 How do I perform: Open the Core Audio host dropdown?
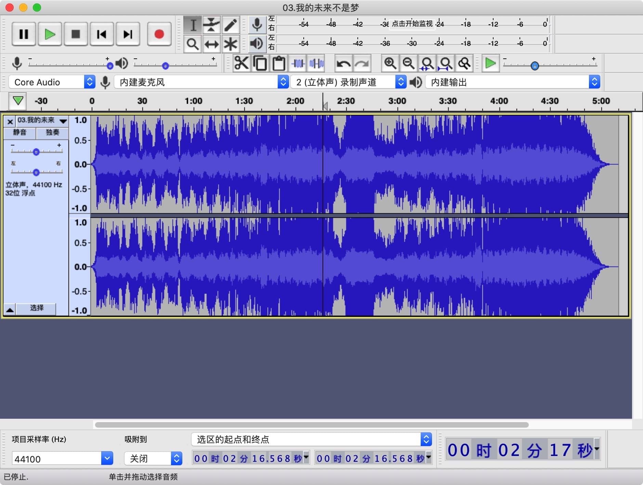52,82
